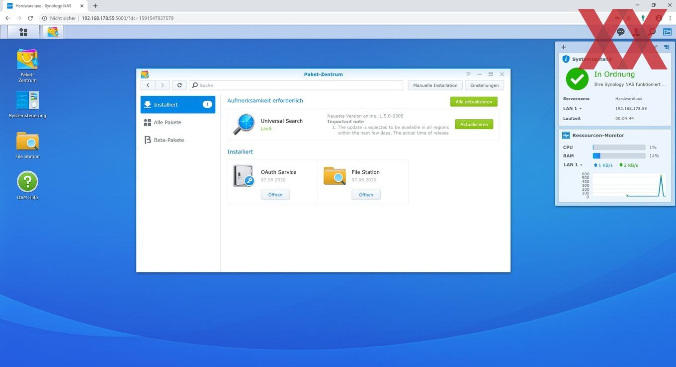The image size is (676, 367).
Task: Click Öffnen for OAuth Service
Action: [275, 195]
